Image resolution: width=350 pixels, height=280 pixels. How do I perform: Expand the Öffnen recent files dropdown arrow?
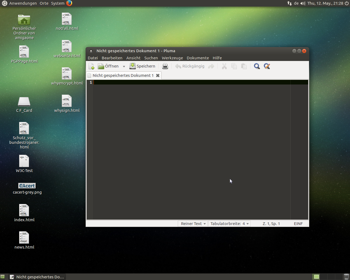(124, 66)
